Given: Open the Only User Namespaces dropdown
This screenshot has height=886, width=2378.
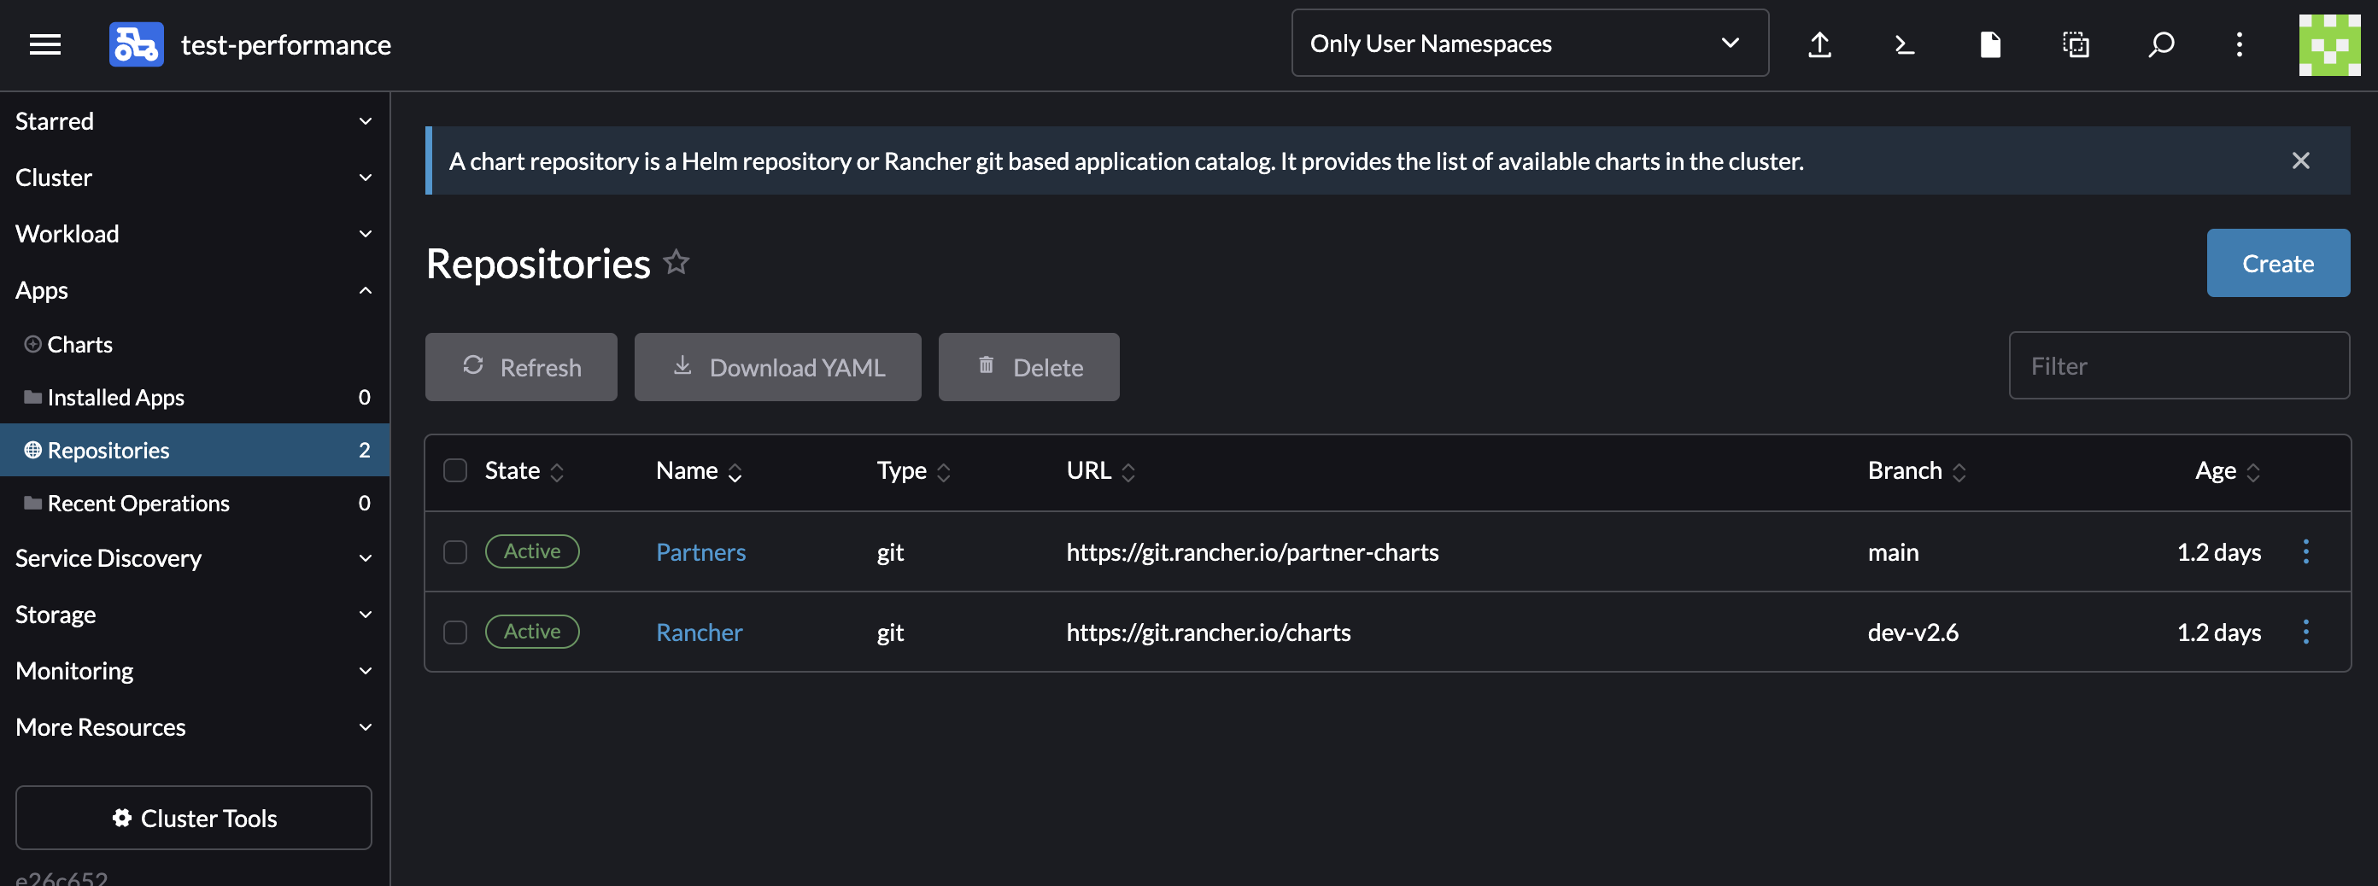Looking at the screenshot, I should (x=1529, y=44).
